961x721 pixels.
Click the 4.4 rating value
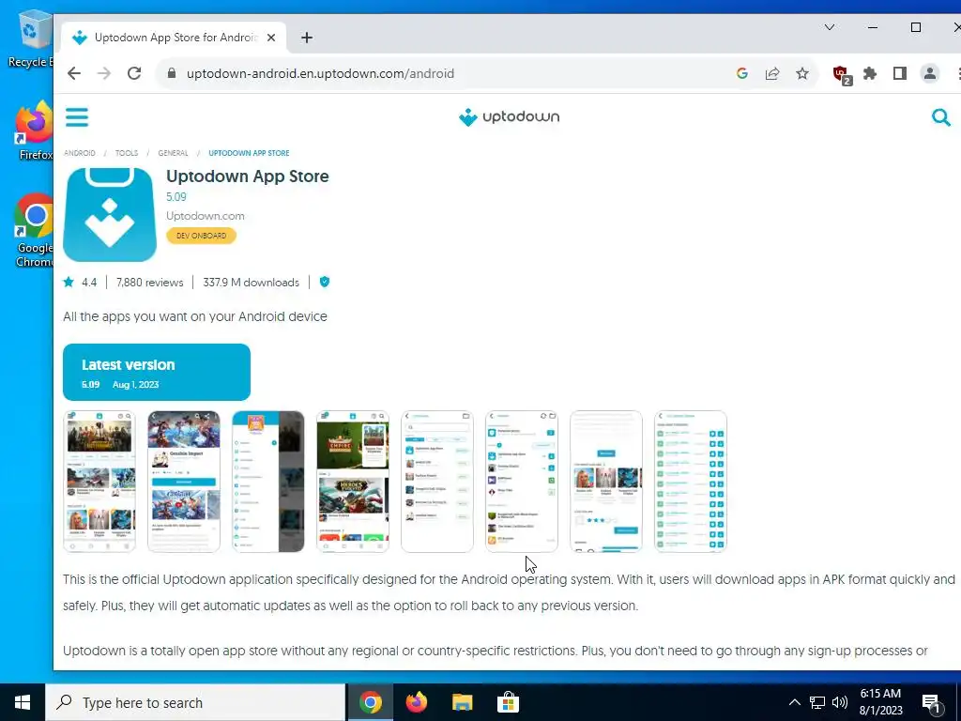(x=89, y=283)
